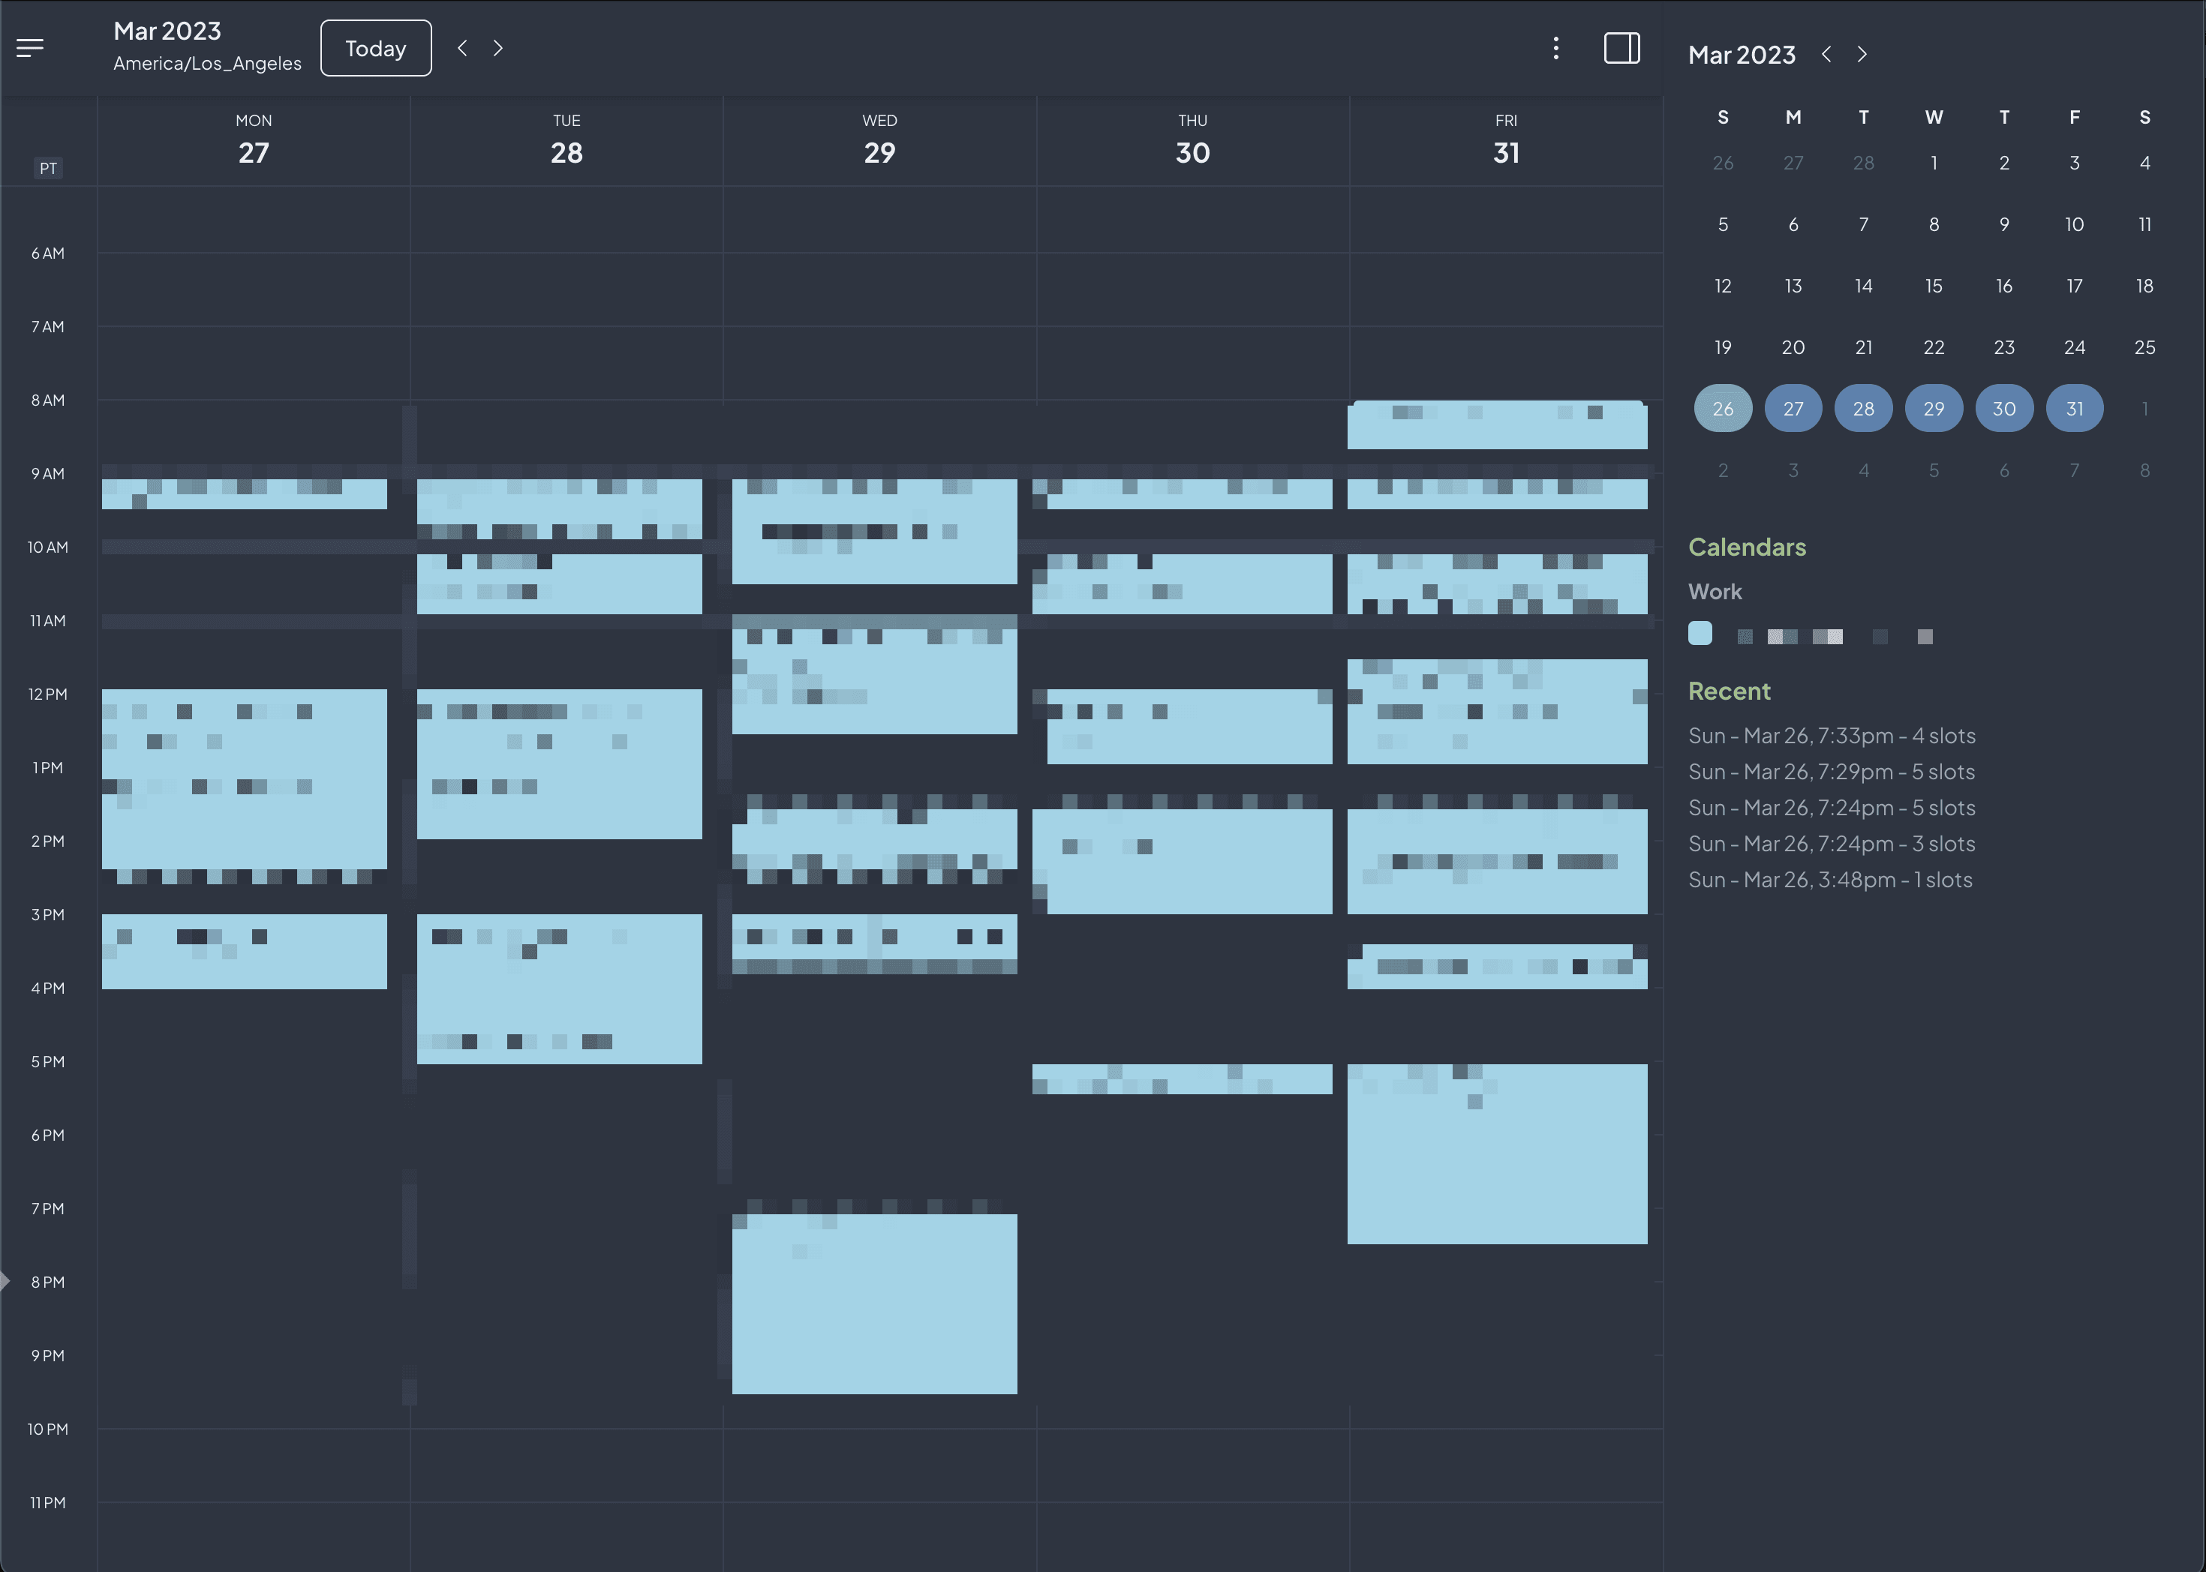Open recent entry 7:33pm with 4 slots
This screenshot has height=1572, width=2206.
(1832, 736)
